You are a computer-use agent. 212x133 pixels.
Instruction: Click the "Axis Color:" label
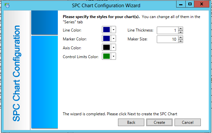coord(72,48)
